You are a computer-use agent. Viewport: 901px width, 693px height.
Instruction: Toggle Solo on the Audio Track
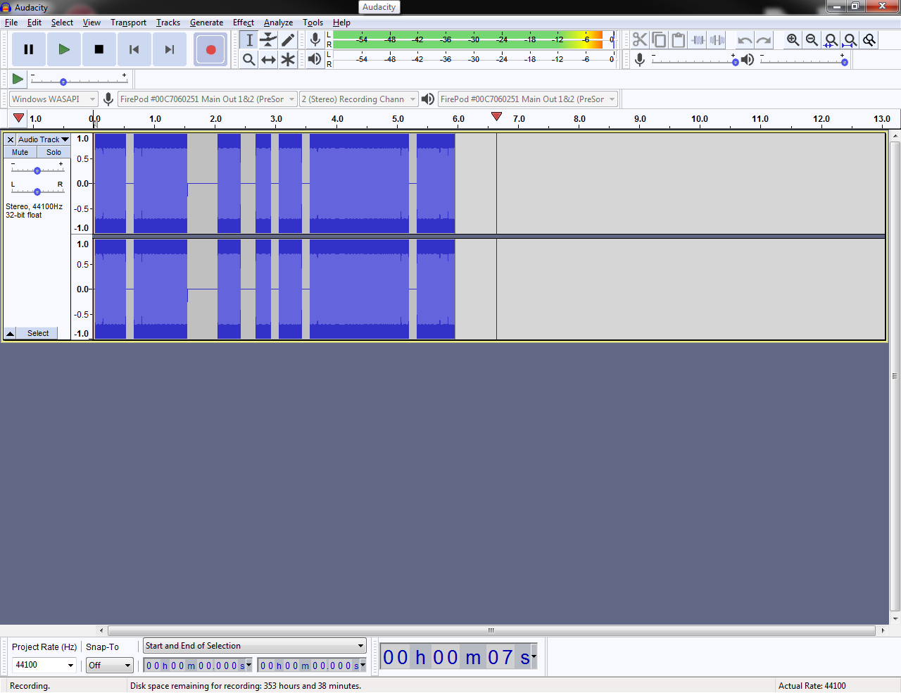tap(53, 152)
